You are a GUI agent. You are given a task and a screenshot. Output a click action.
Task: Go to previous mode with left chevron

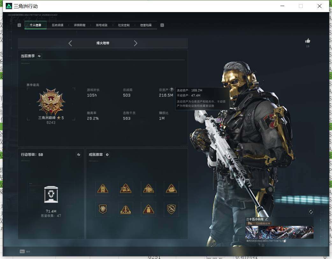coord(70,43)
